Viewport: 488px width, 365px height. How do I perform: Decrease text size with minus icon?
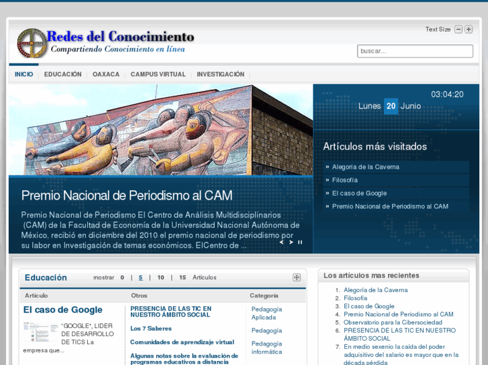[x=458, y=29]
